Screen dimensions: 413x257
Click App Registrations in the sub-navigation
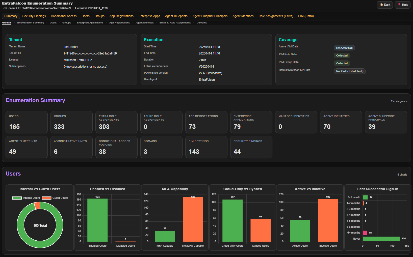click(119, 23)
